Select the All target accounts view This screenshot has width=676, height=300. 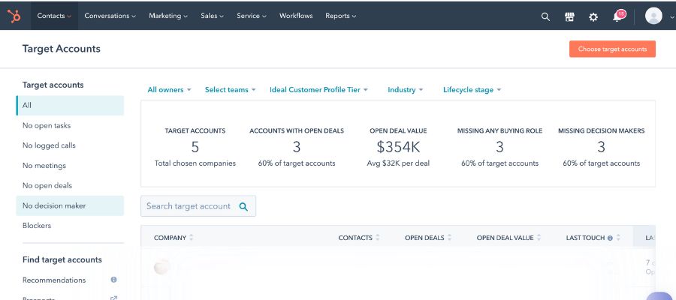70,106
